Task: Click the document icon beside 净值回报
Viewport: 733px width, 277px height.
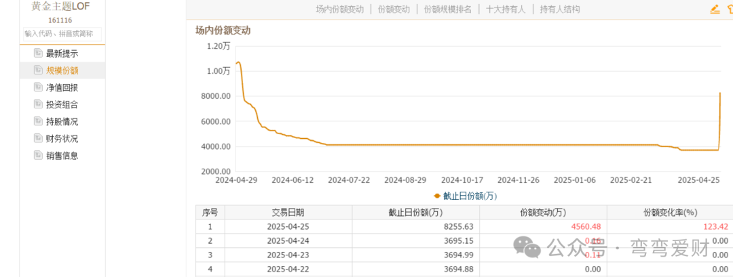Action: [38, 87]
